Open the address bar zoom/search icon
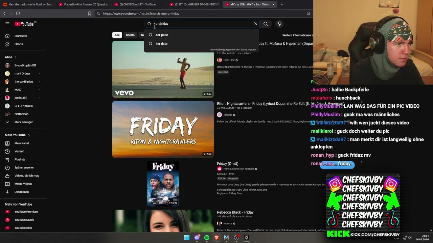Viewport: 433px width, 243px height. 308,13
